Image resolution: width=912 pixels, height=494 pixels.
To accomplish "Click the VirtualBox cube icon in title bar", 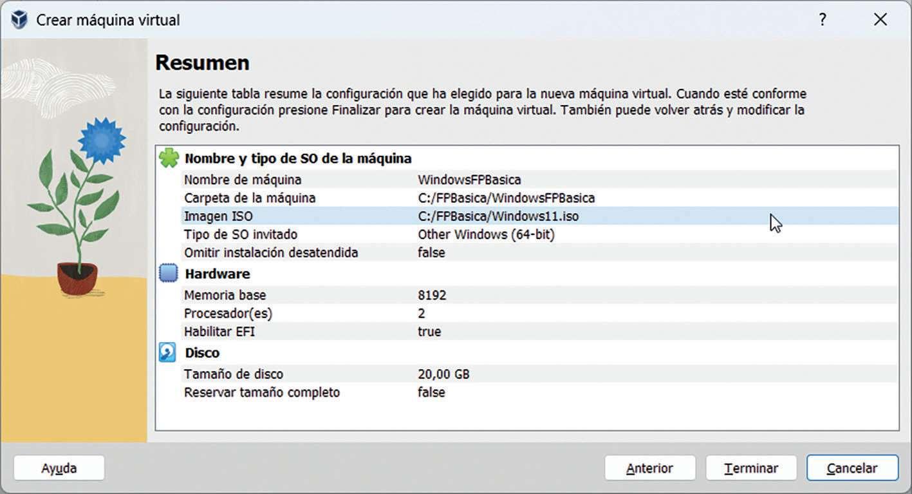I will [x=20, y=20].
